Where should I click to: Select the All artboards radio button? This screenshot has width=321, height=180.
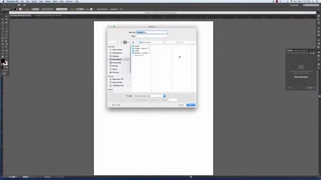point(152,100)
